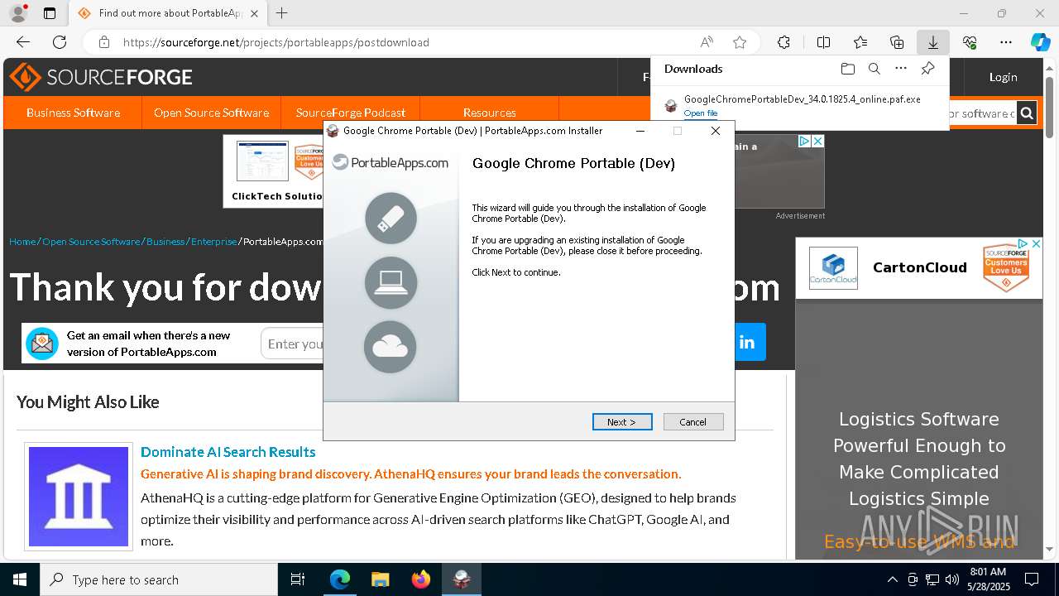Click the USB drive icon in installer
This screenshot has width=1059, height=596.
click(391, 219)
